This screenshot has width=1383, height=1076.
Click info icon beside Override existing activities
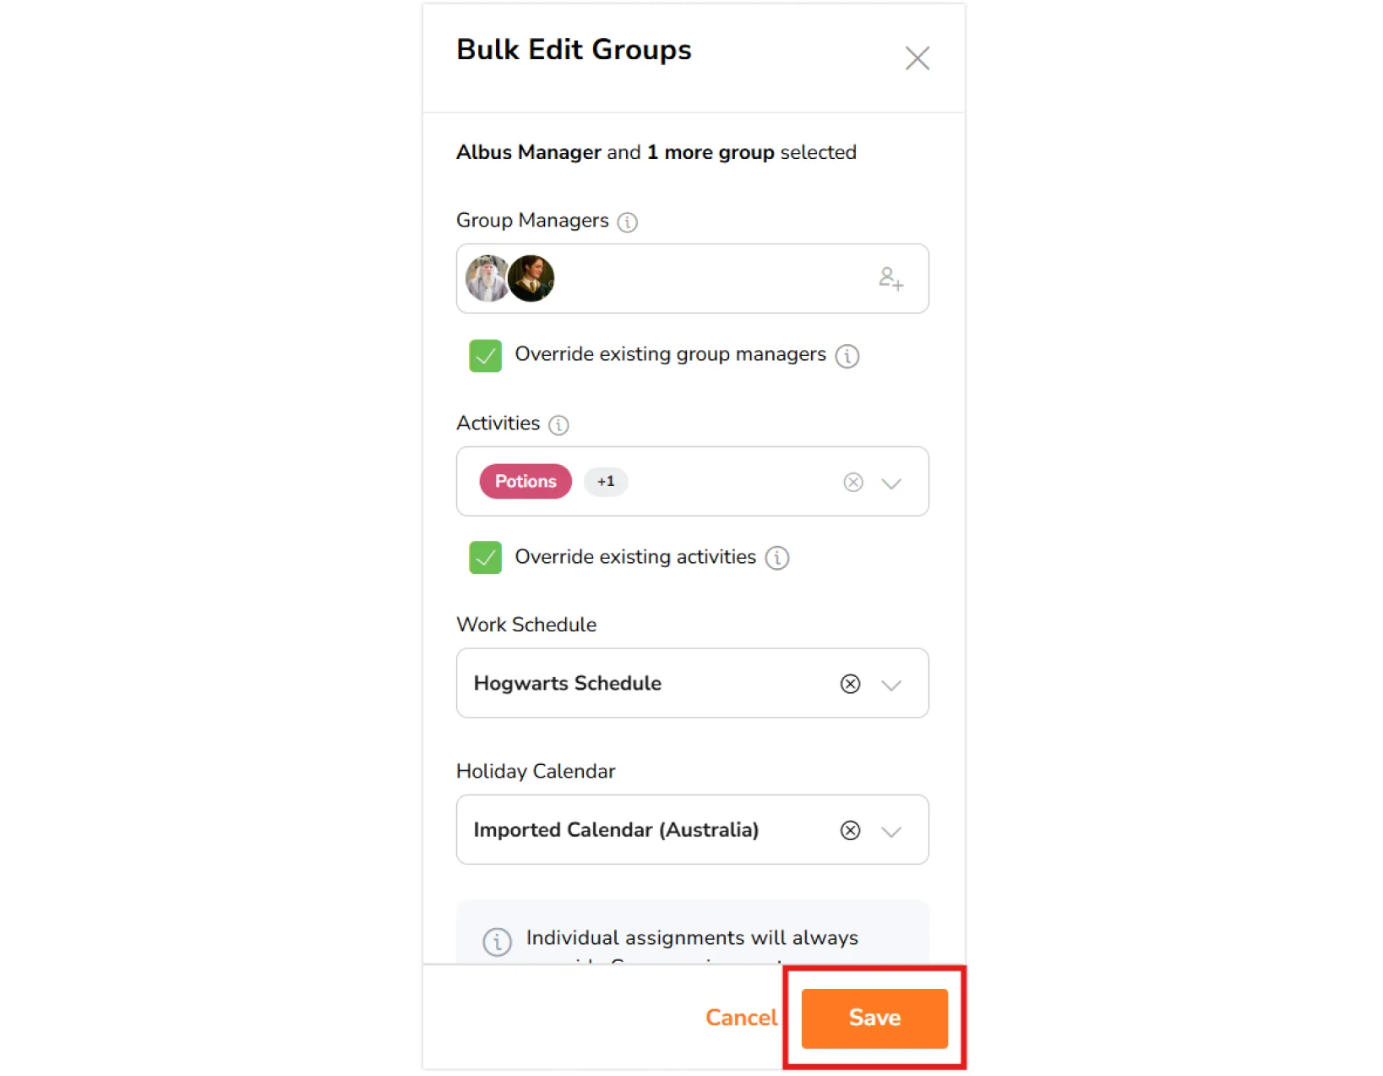point(776,558)
